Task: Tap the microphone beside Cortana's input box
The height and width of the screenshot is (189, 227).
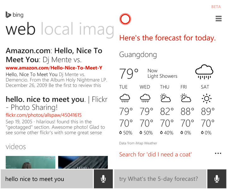Action: point(217,179)
